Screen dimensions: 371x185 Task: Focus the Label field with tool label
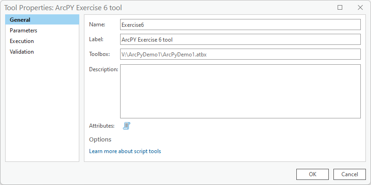click(240, 39)
